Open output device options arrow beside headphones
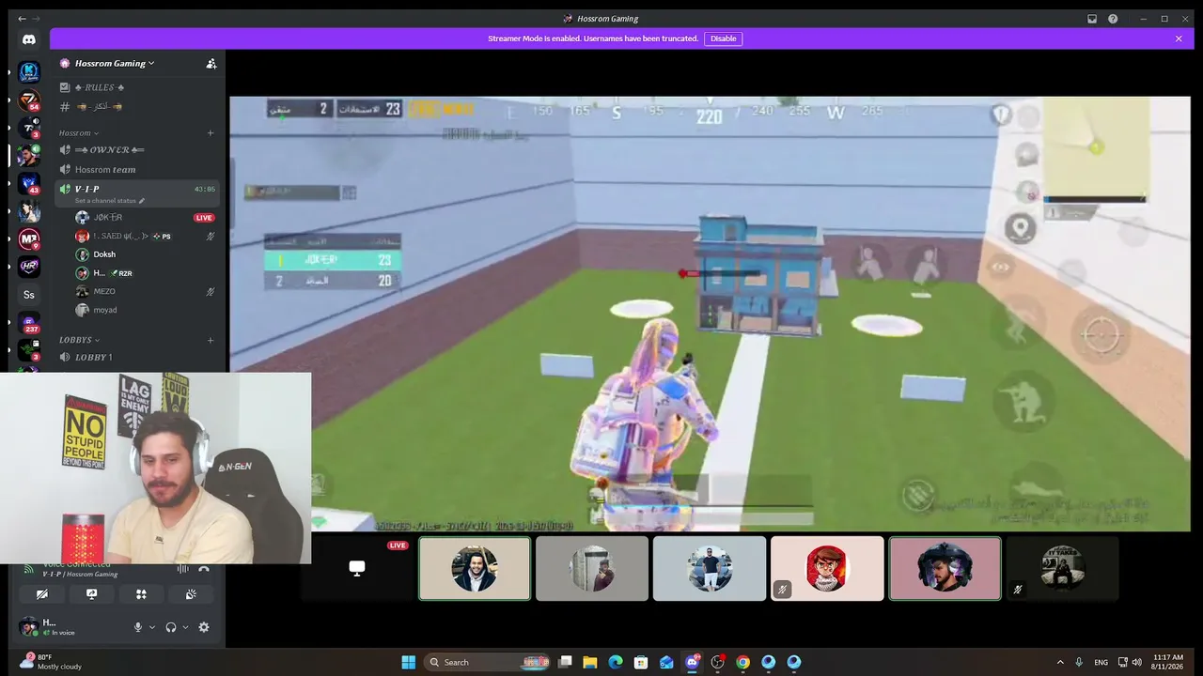 tap(185, 627)
